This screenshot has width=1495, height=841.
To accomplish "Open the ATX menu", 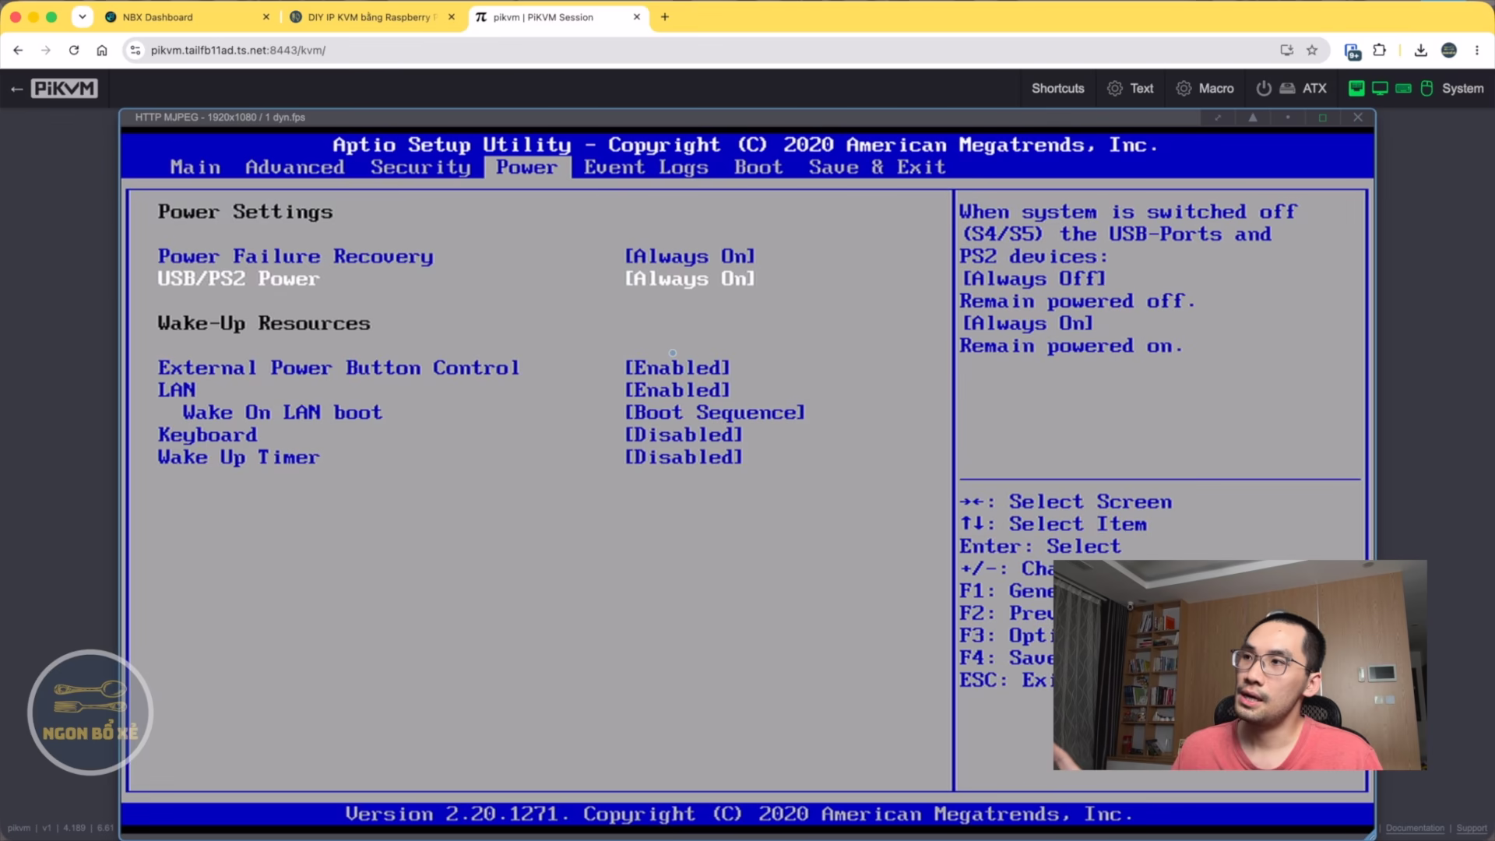I will pos(1314,89).
